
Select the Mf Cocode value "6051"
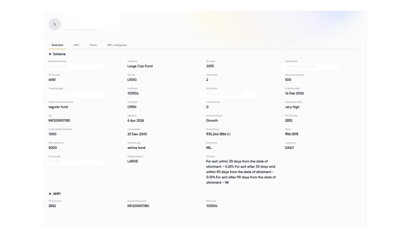(x=52, y=79)
